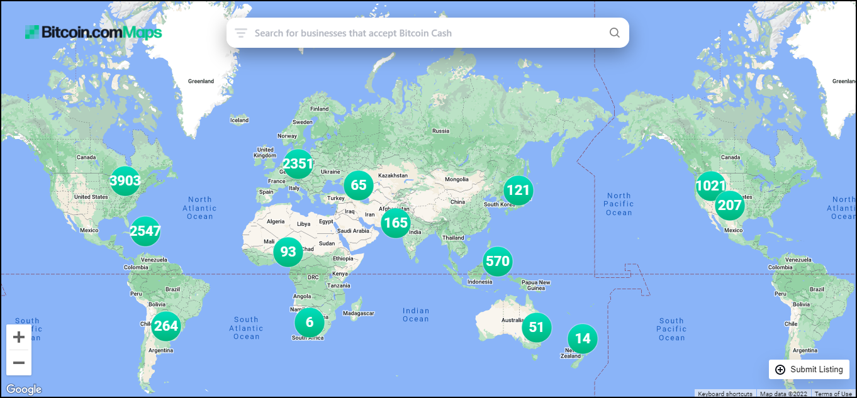Image resolution: width=857 pixels, height=398 pixels.
Task: Zoom in with the plus button
Action: pyautogui.click(x=19, y=337)
